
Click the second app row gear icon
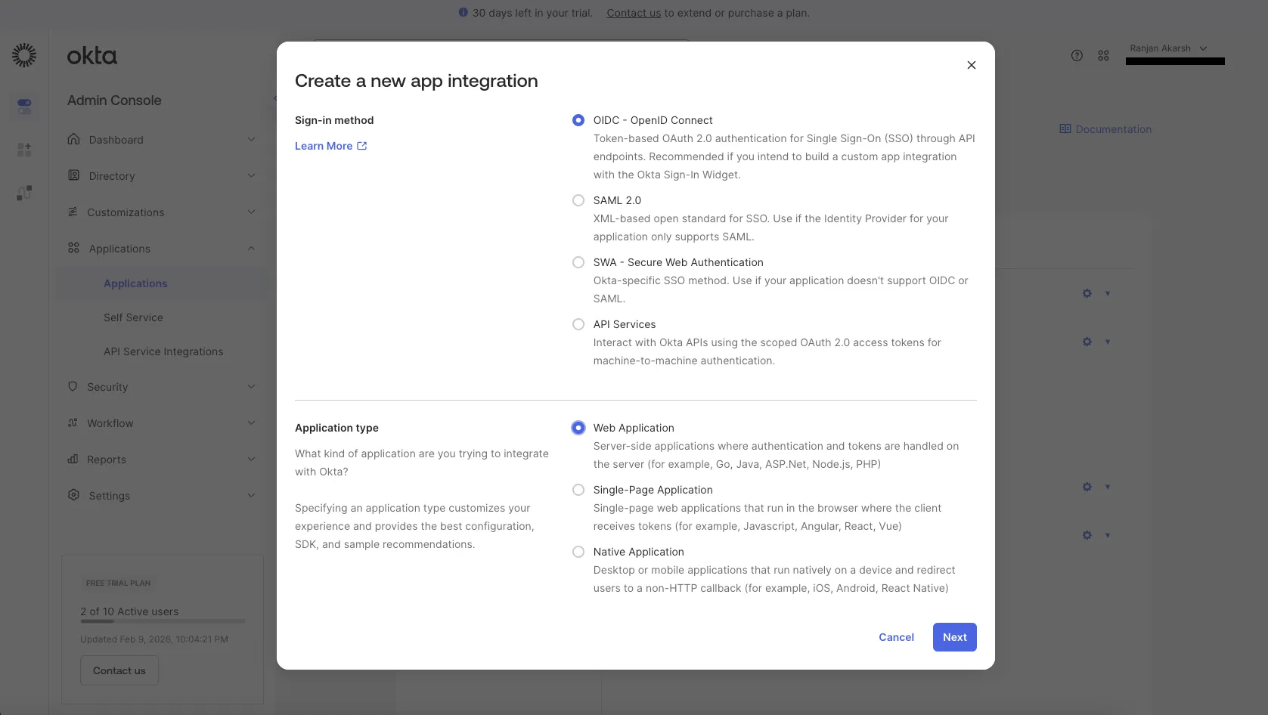coord(1087,342)
